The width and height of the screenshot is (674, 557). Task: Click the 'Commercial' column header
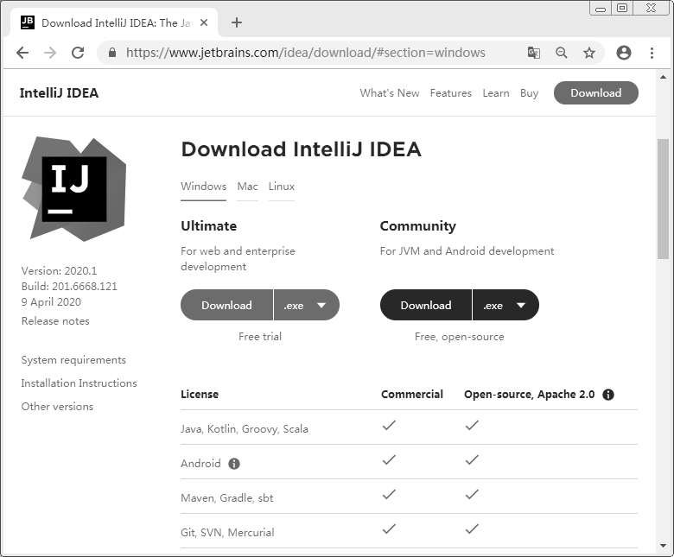(x=412, y=395)
